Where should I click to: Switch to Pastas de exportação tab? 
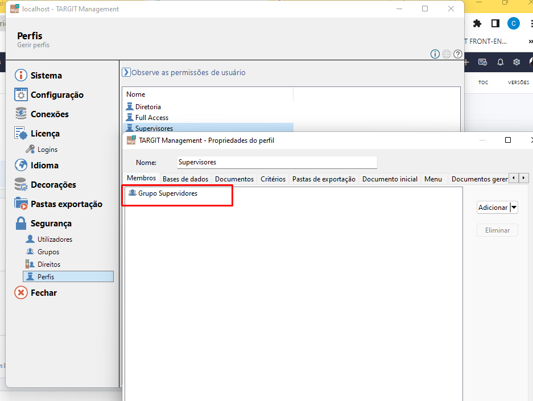(324, 179)
